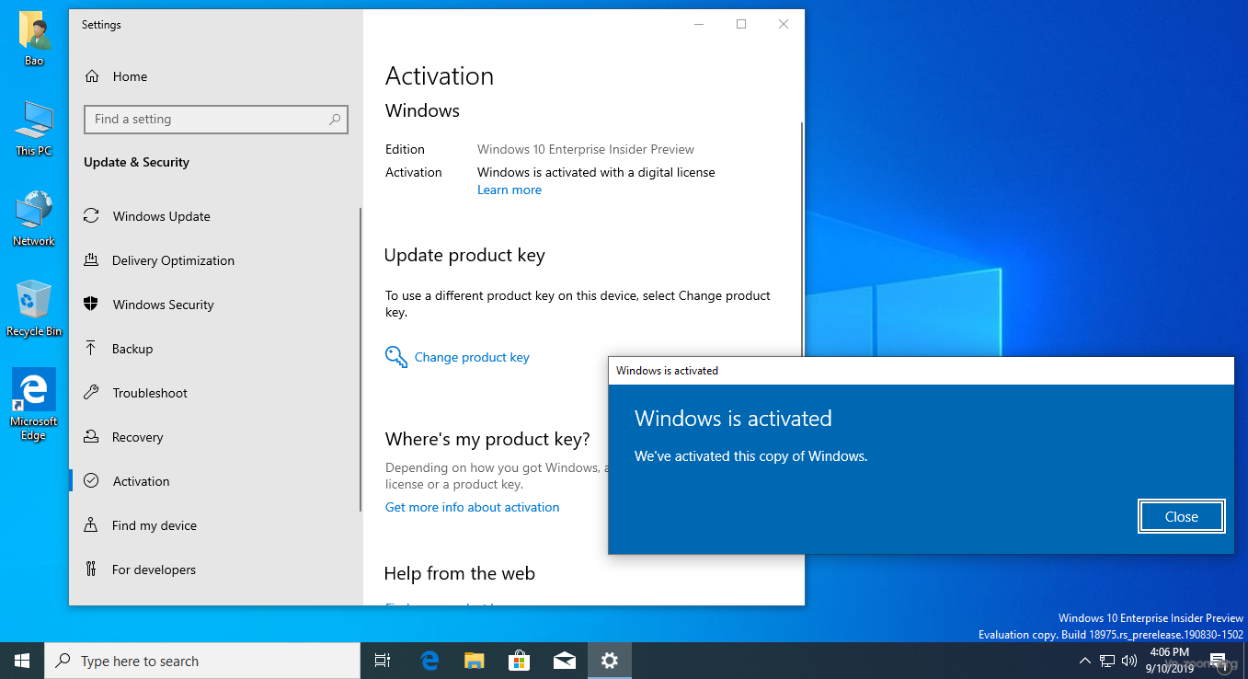The height and width of the screenshot is (679, 1248).
Task: Open the Home icon in Settings
Action: click(x=91, y=76)
